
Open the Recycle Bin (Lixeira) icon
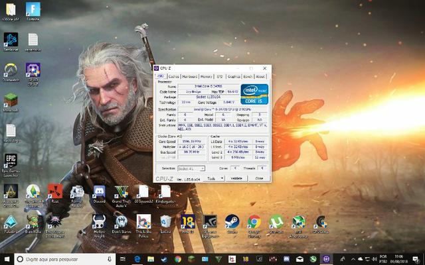click(x=165, y=224)
